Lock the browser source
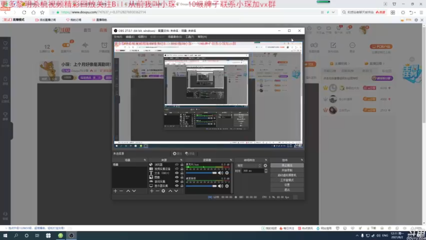The width and height of the screenshot is (426, 240). [x=182, y=165]
